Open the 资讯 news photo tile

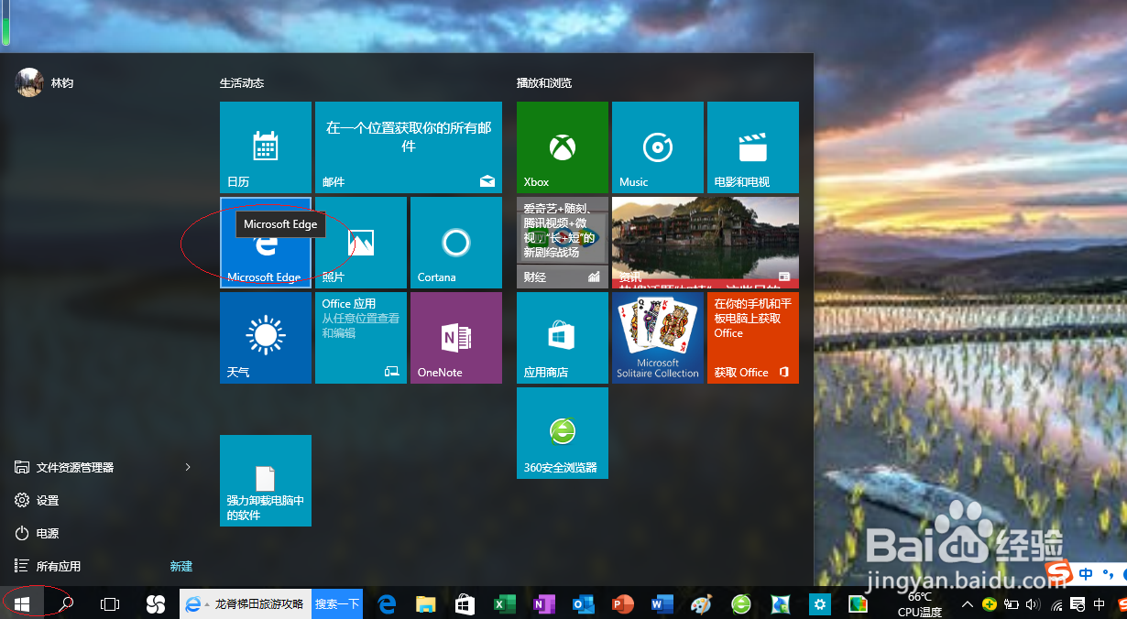tap(706, 242)
